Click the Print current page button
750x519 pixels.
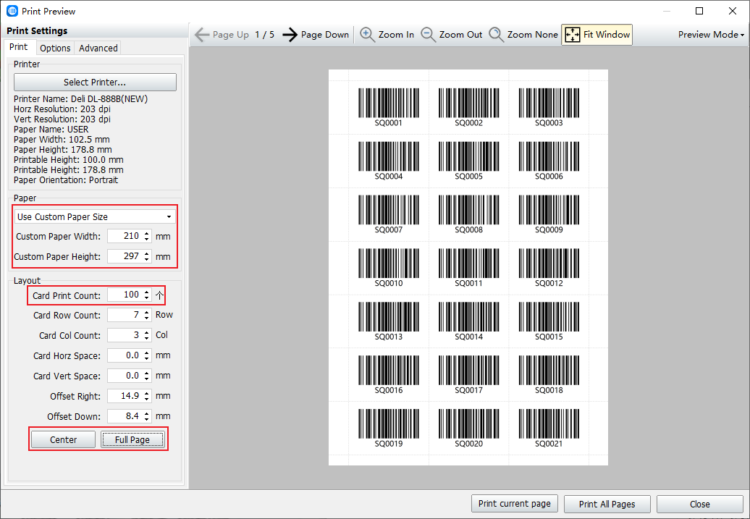(x=515, y=504)
